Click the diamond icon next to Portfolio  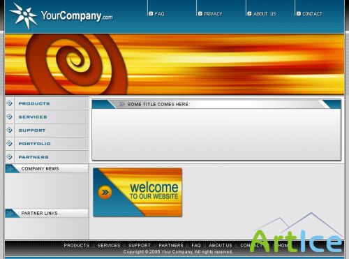tap(10, 143)
